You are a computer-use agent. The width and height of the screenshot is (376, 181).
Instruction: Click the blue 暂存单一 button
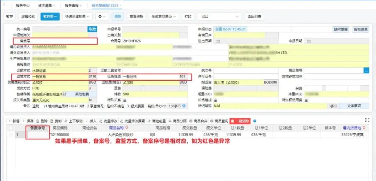50,17
